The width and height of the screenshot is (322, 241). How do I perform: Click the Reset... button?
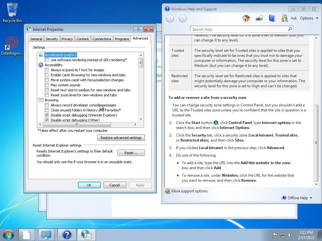[131, 153]
